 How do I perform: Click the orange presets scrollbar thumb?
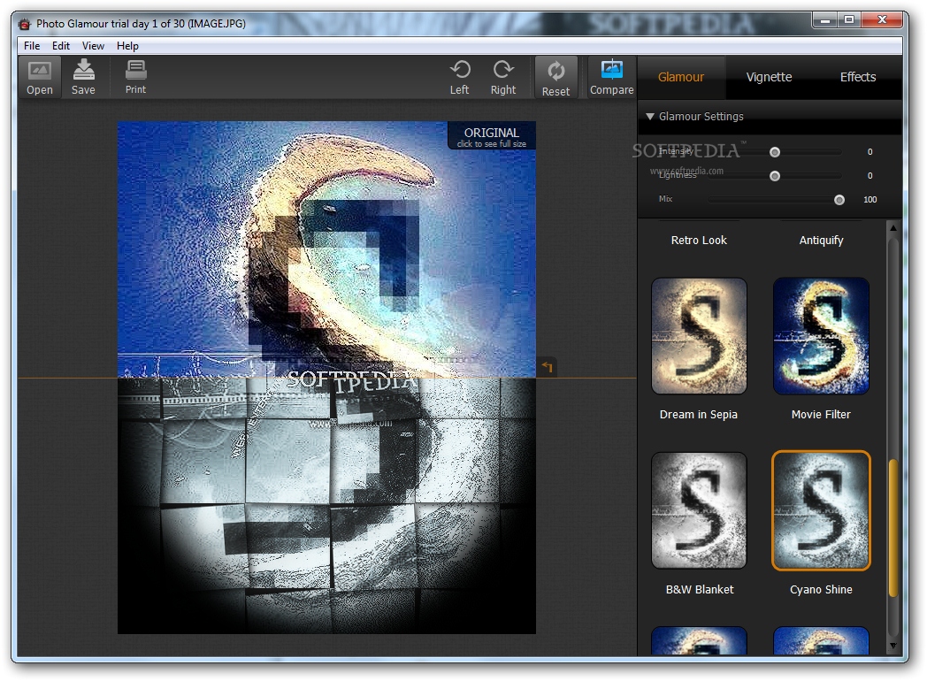click(x=893, y=528)
